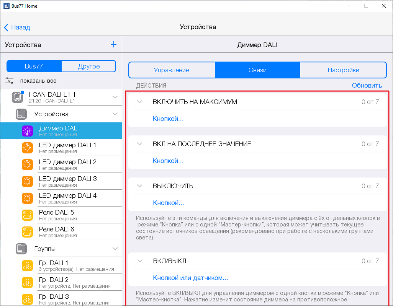393x306 pixels.
Task: Click Кнопкой... under ВКЛЮЧИТЬ НА МАКСИМУМ
Action: tap(168, 119)
